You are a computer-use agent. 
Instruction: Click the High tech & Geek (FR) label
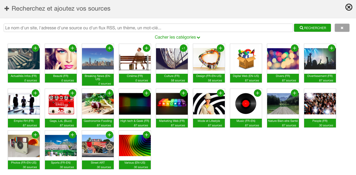click(135, 121)
